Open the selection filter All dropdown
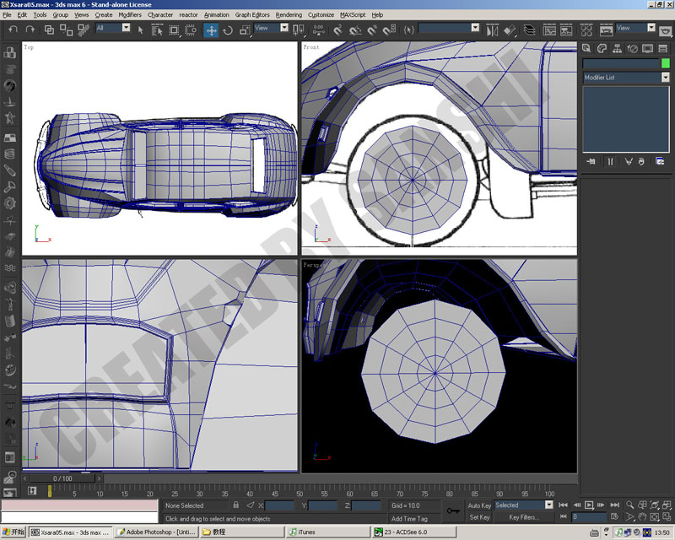This screenshot has height=540, width=675. [113, 28]
